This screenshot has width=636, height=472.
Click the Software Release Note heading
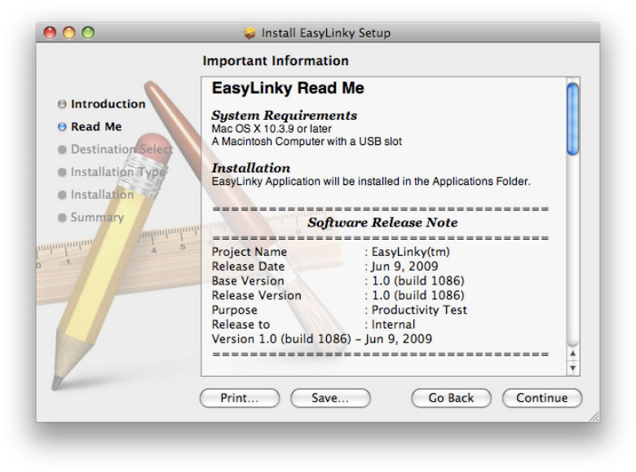(382, 223)
